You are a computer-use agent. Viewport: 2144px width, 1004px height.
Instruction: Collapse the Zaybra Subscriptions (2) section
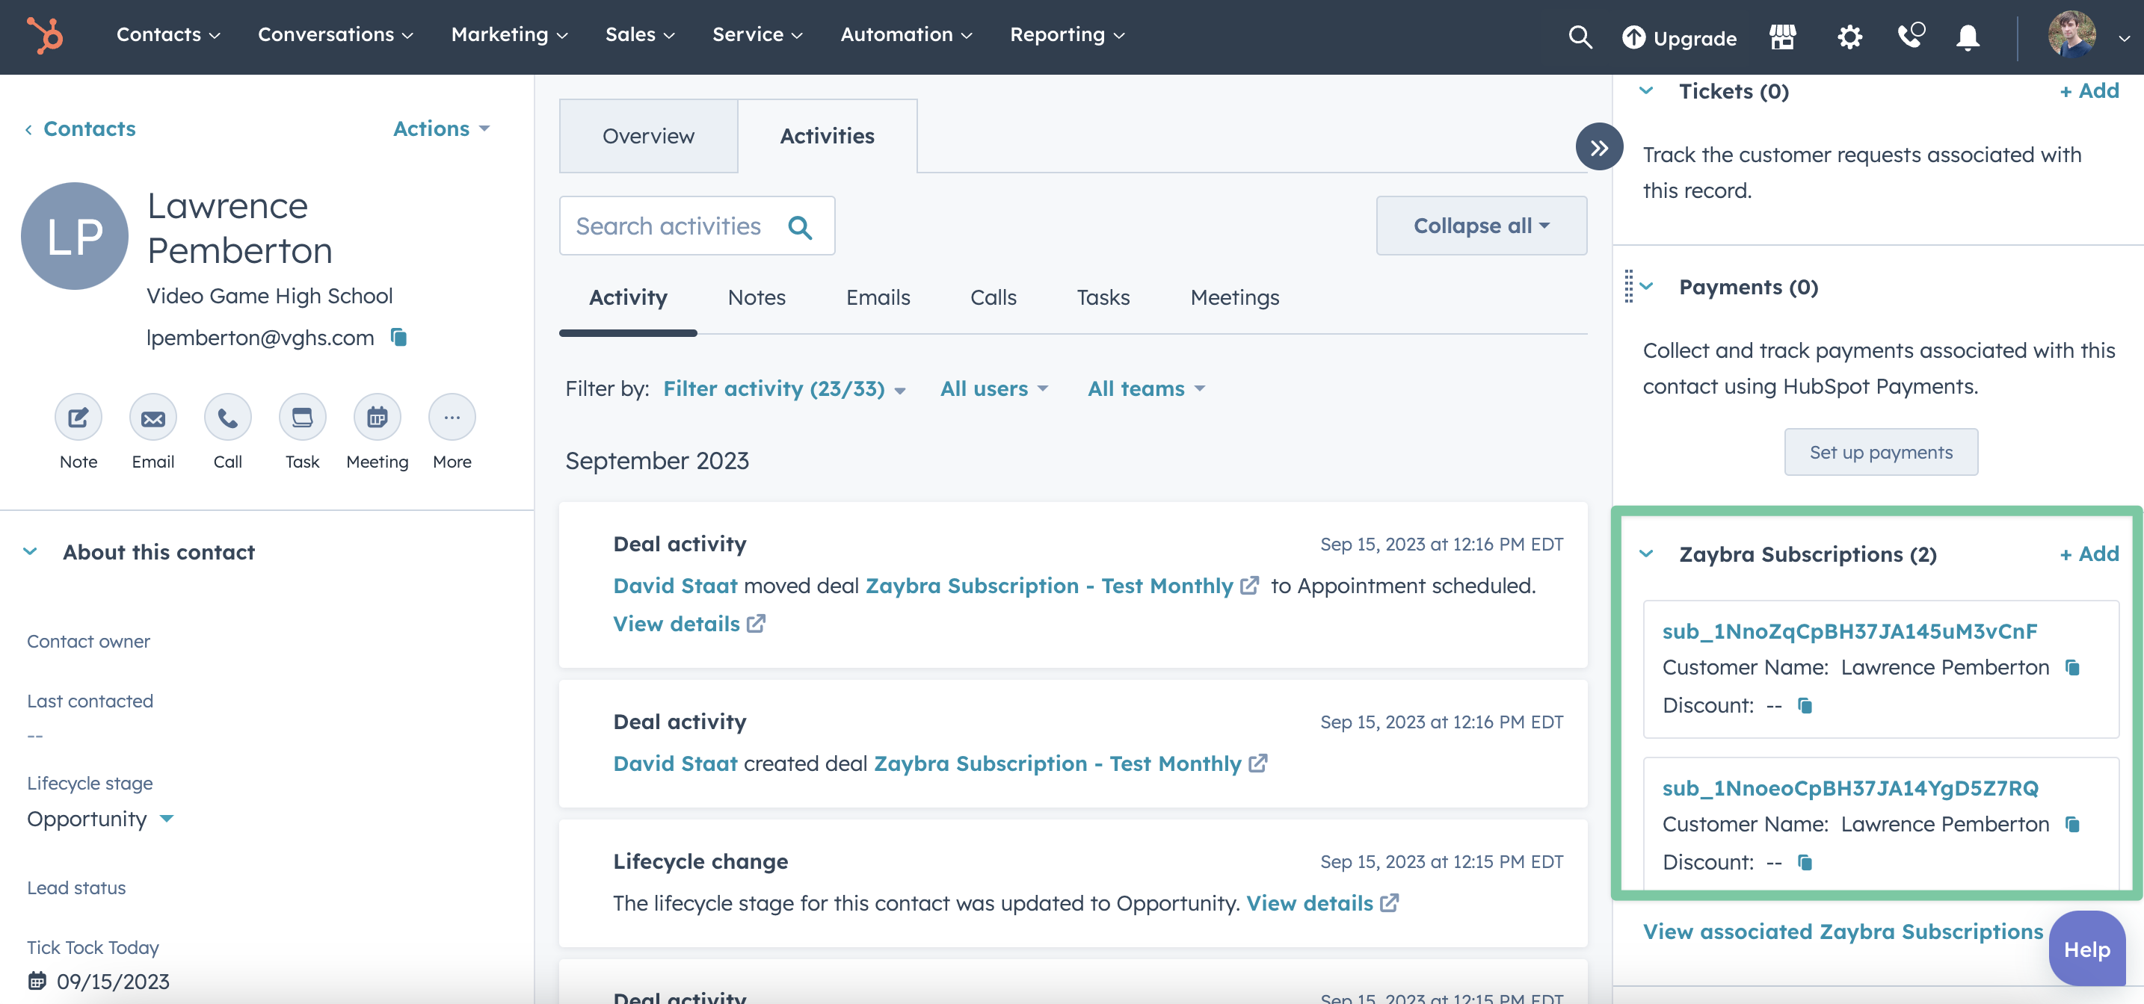coord(1645,554)
